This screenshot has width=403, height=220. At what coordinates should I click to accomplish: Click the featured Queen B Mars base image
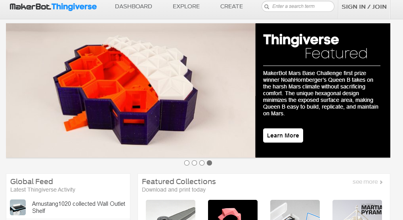click(130, 90)
